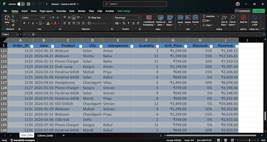Open the Font size dropdown

click(50, 18)
